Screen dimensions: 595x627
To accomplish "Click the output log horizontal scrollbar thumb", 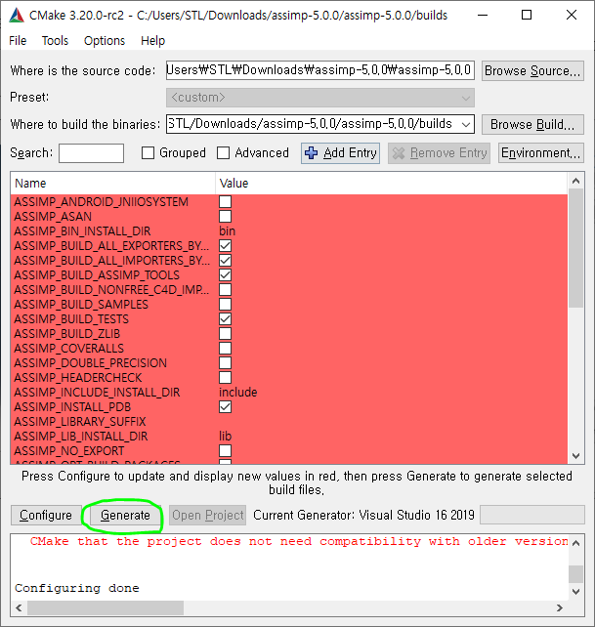I will point(106,607).
